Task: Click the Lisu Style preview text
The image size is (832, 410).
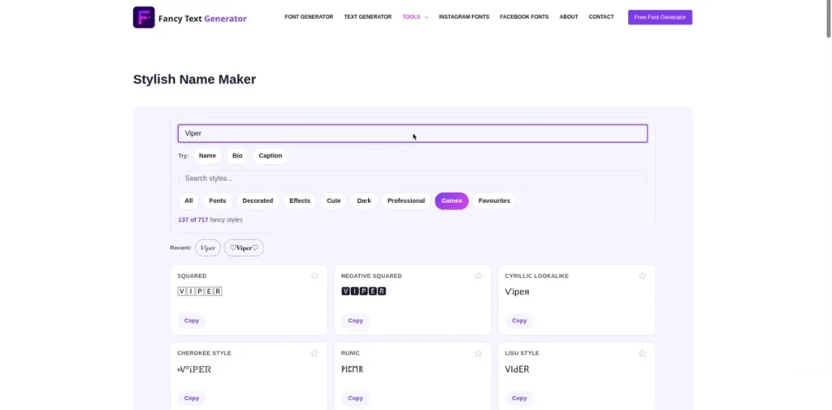Action: coord(517,369)
